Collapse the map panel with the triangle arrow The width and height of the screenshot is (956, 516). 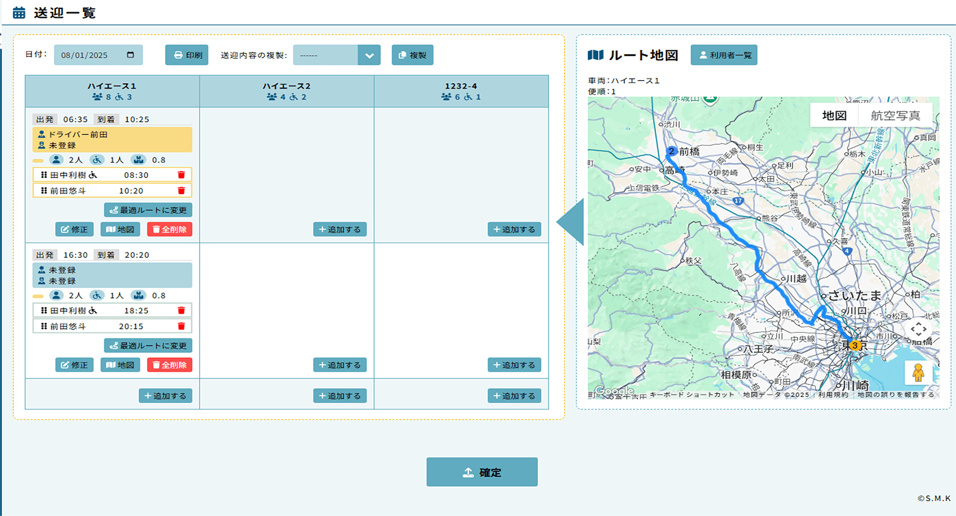571,222
